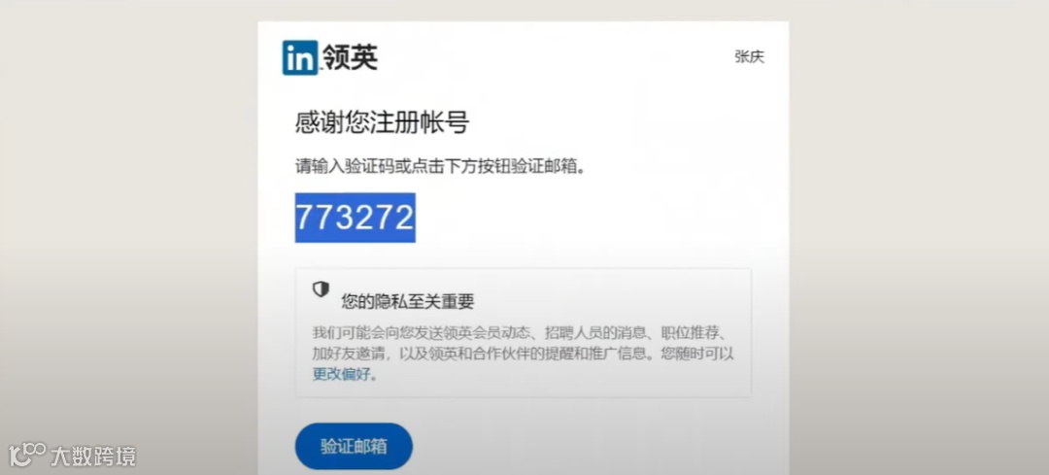
Task: Click the 大数跨境 watermark logo icon
Action: pos(27,455)
